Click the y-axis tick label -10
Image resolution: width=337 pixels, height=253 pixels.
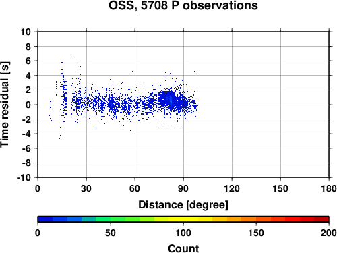[x=24, y=177]
